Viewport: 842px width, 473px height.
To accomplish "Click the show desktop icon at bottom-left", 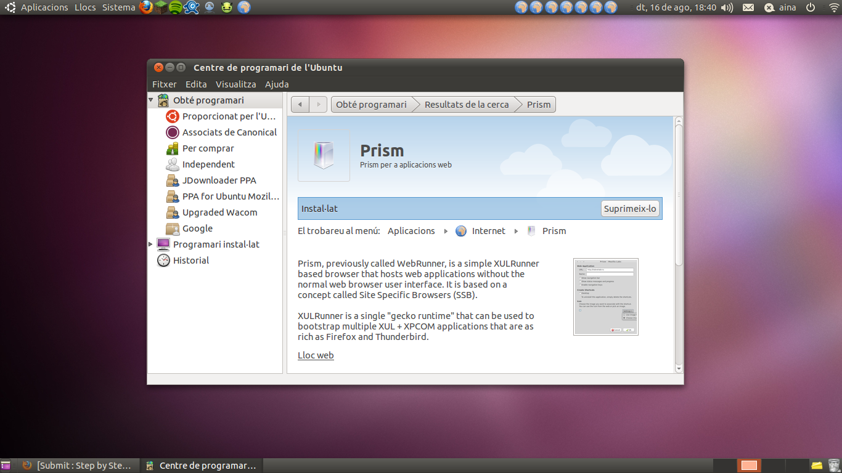I will click(6, 465).
